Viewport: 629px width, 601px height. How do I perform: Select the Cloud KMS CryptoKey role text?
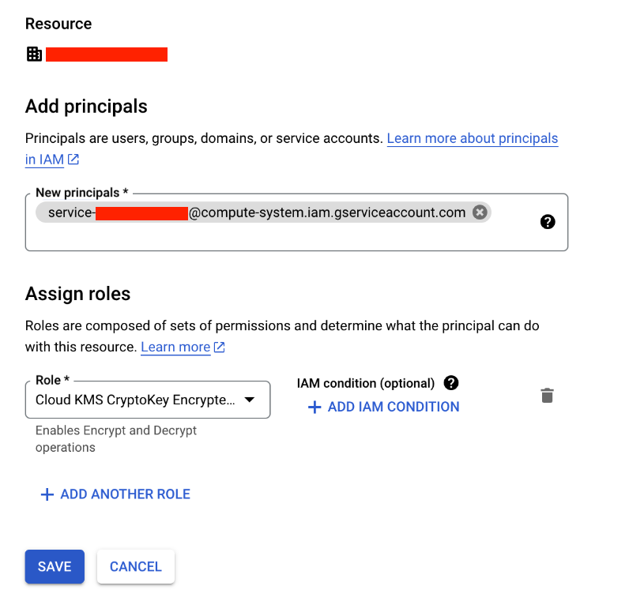(x=135, y=400)
